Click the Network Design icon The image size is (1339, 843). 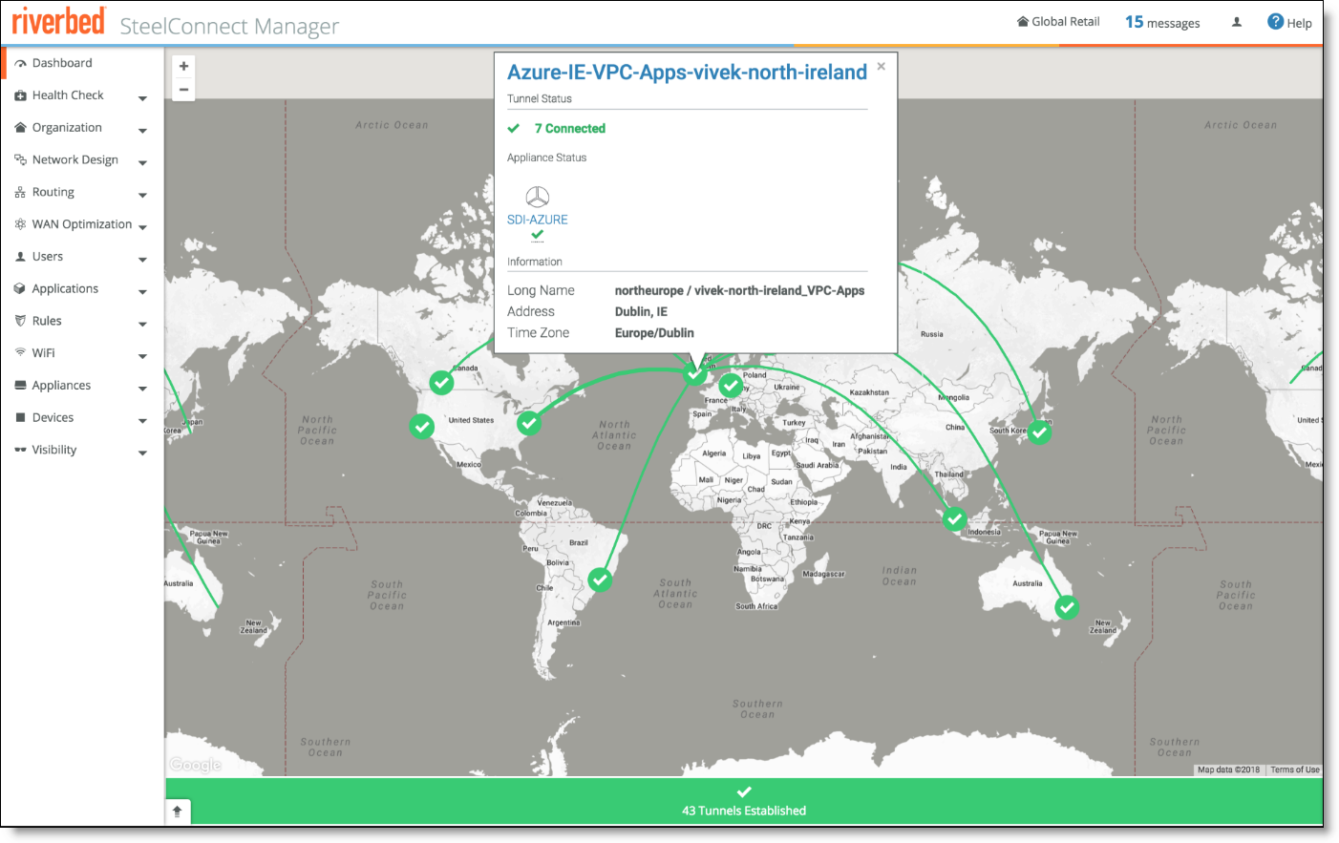coord(20,160)
